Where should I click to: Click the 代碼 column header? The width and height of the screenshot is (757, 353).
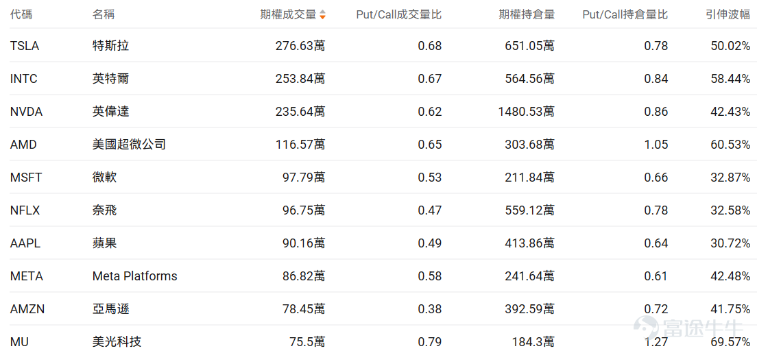(21, 14)
